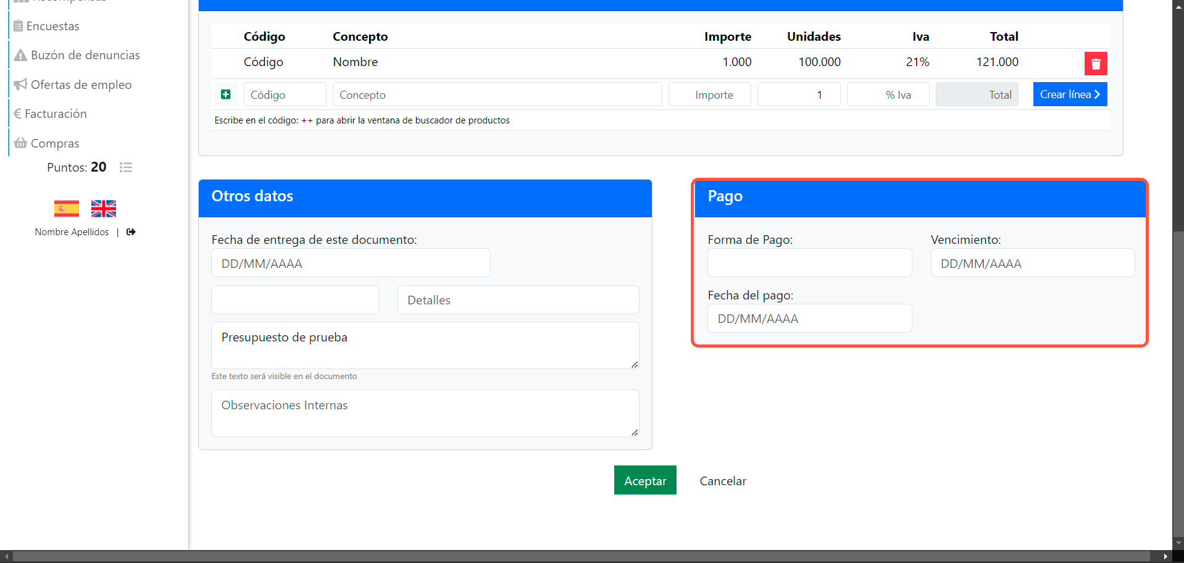Focus the % Iva input field

pyautogui.click(x=888, y=94)
